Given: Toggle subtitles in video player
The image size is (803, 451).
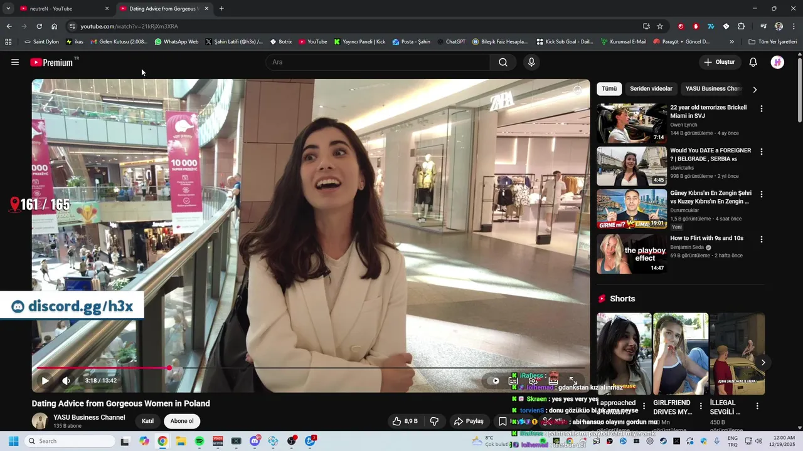Looking at the screenshot, I should [x=513, y=380].
